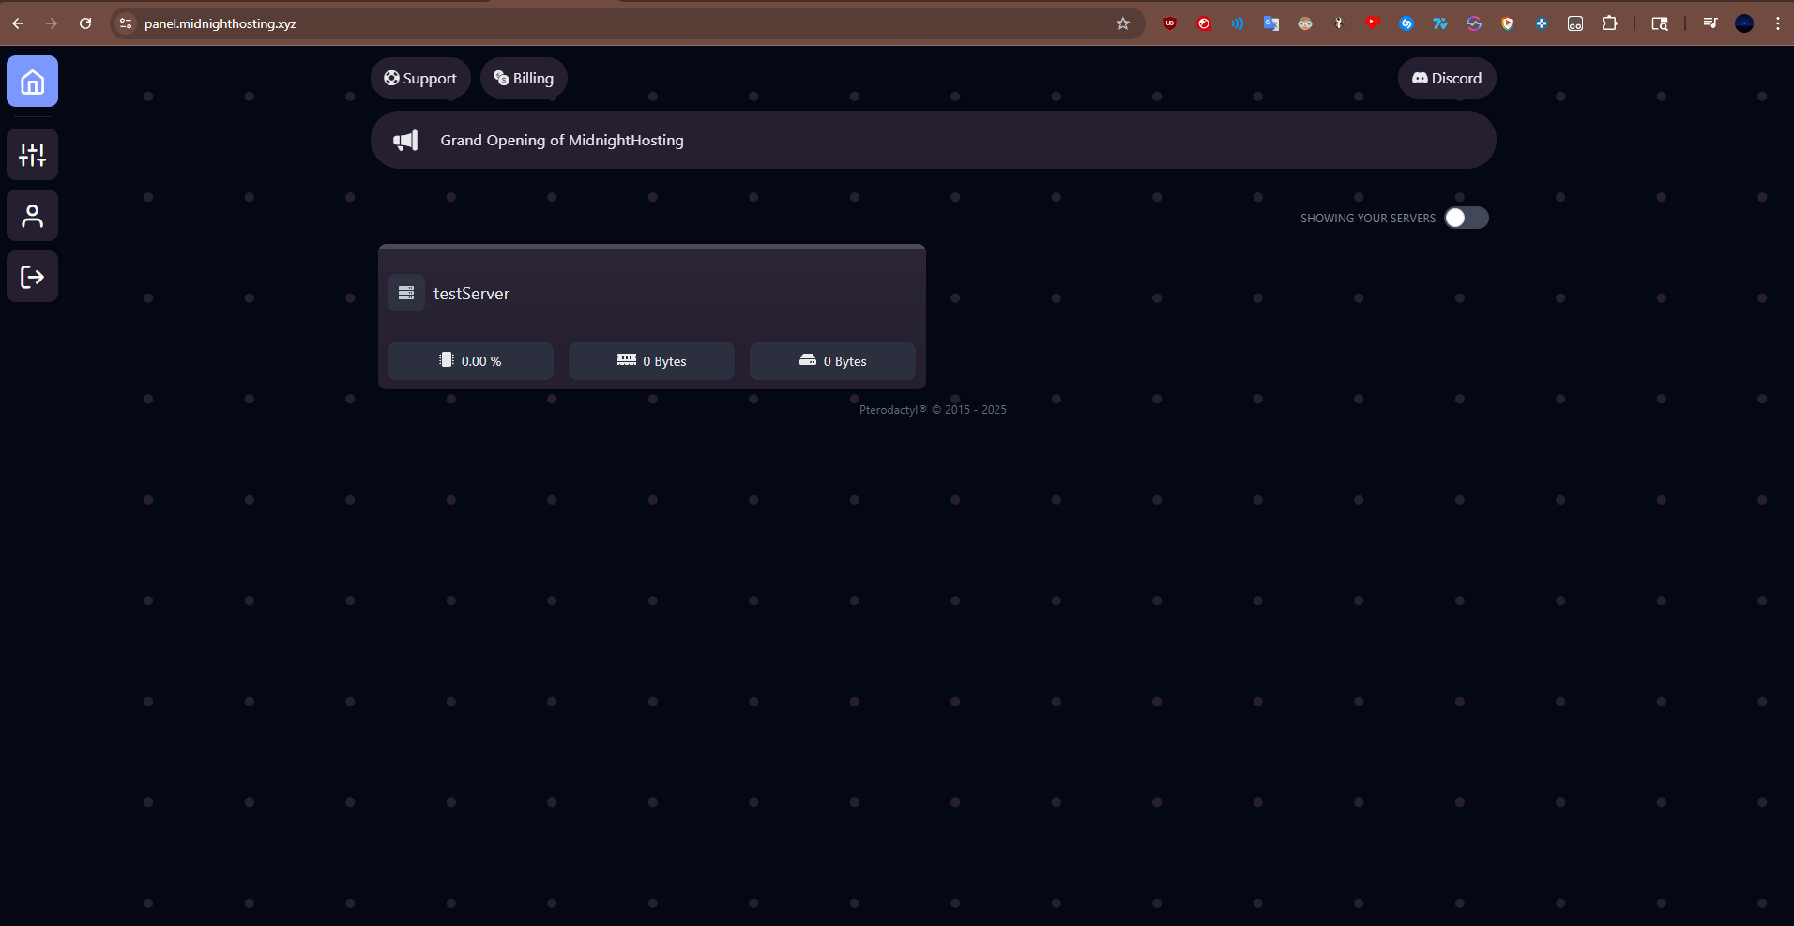The image size is (1794, 926).
Task: Open the Billing page
Action: (523, 78)
